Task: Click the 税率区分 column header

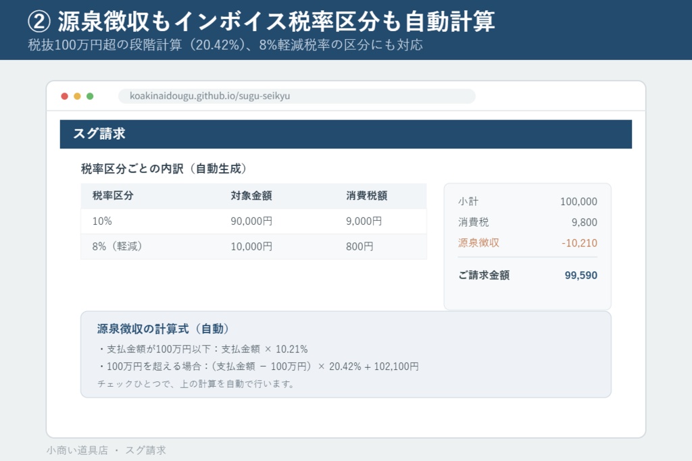Action: [x=113, y=196]
